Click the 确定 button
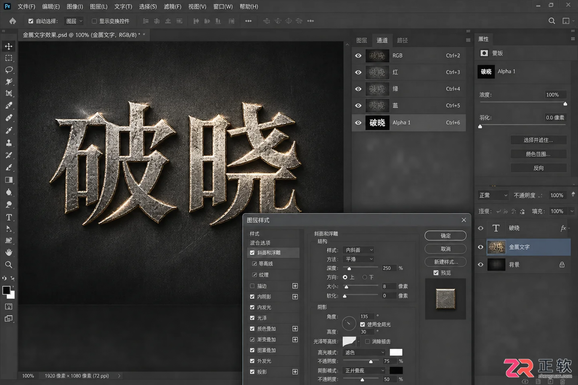Image resolution: width=578 pixels, height=385 pixels. 446,236
